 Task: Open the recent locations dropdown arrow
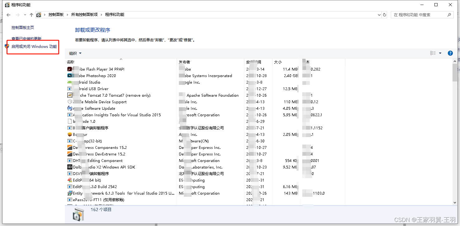pyautogui.click(x=25, y=15)
